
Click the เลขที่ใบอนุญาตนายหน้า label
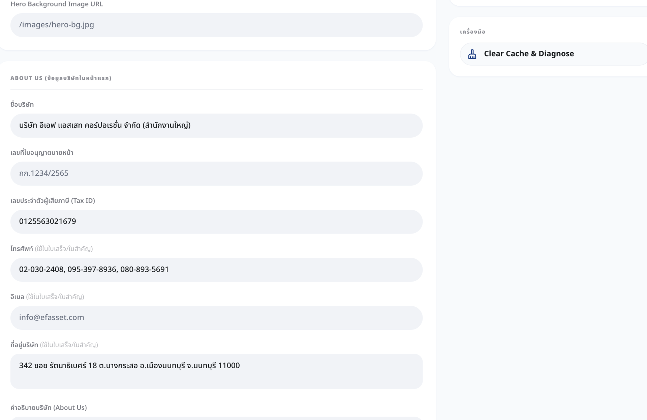point(42,152)
